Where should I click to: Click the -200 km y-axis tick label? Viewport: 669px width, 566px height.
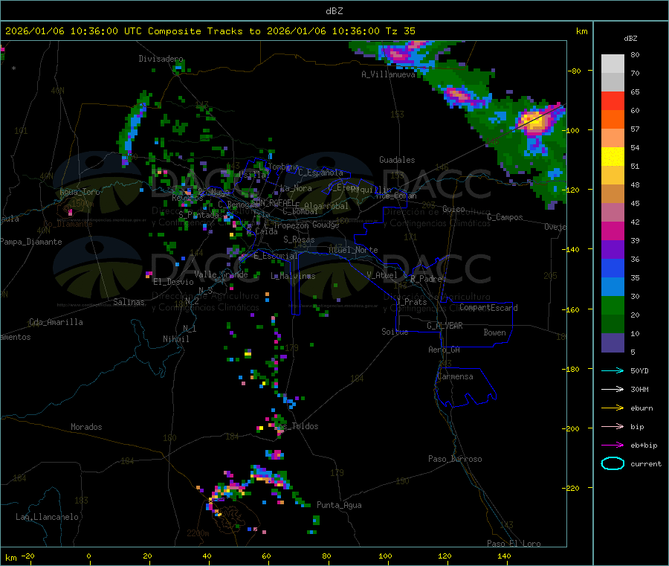pos(572,428)
